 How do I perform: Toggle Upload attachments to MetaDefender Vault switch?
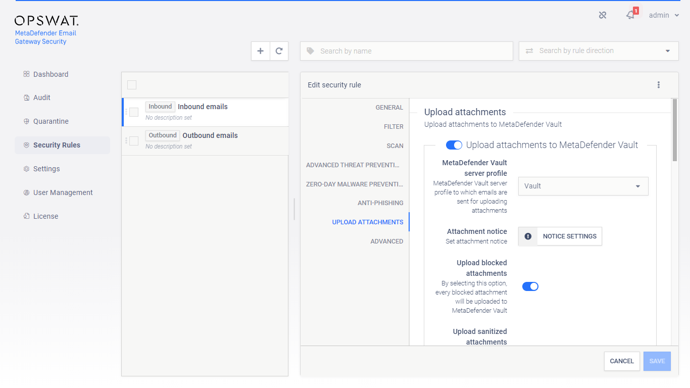click(x=454, y=145)
